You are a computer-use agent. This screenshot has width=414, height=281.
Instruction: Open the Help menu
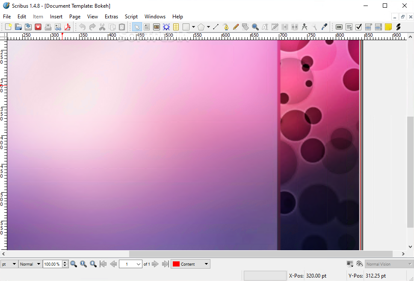[x=177, y=17]
